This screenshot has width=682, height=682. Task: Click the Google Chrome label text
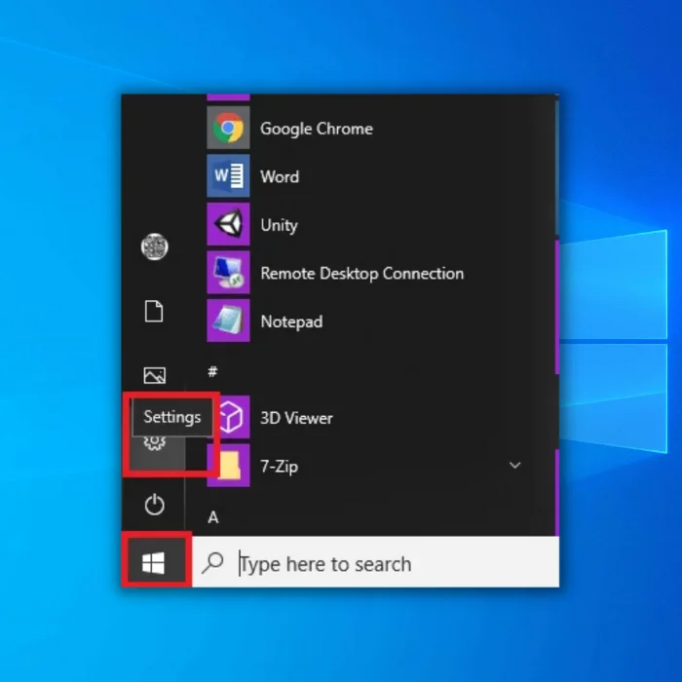tap(317, 129)
